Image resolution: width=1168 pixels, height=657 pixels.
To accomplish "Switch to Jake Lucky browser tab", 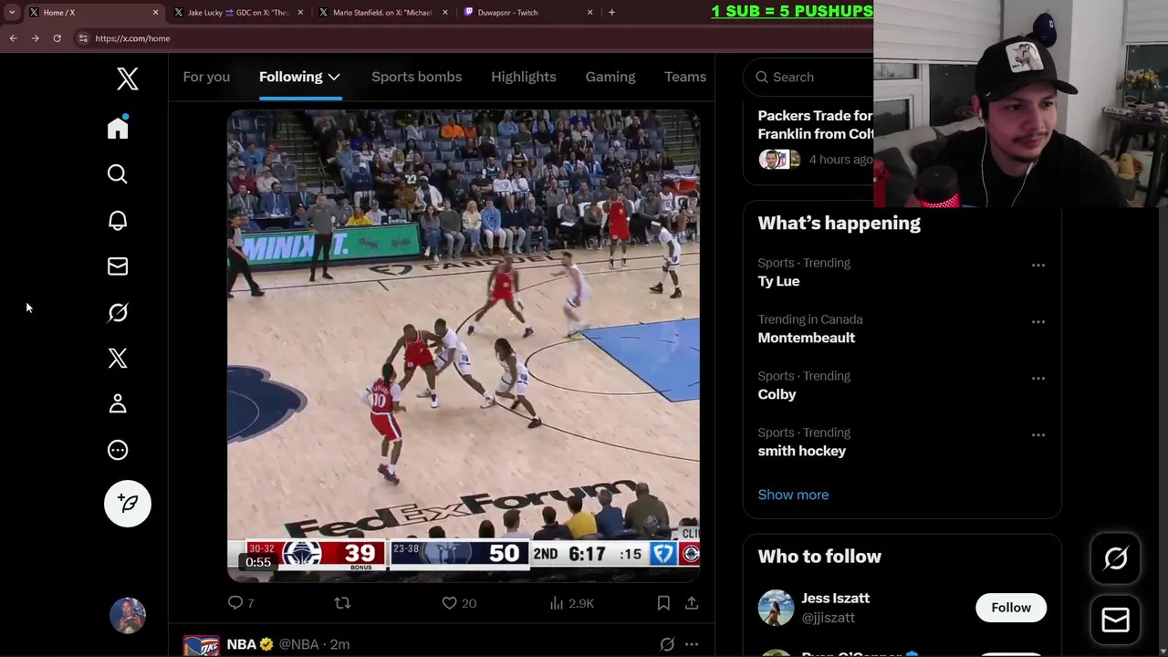I will [237, 13].
